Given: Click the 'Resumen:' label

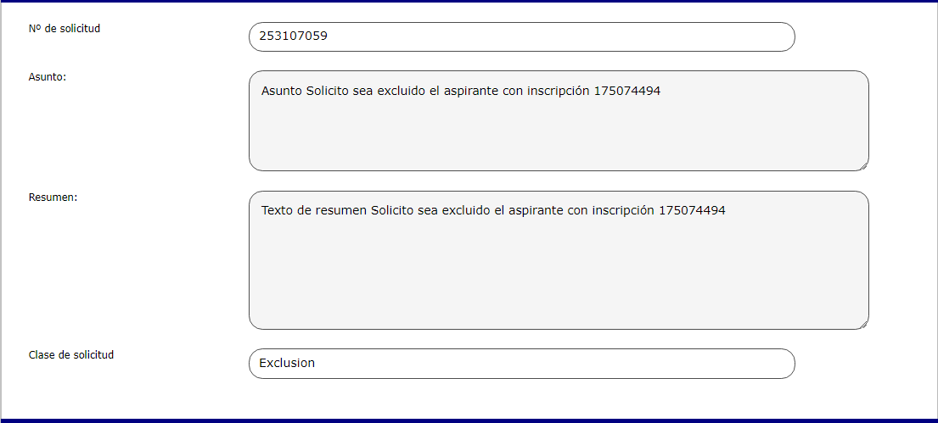Looking at the screenshot, I should (53, 198).
